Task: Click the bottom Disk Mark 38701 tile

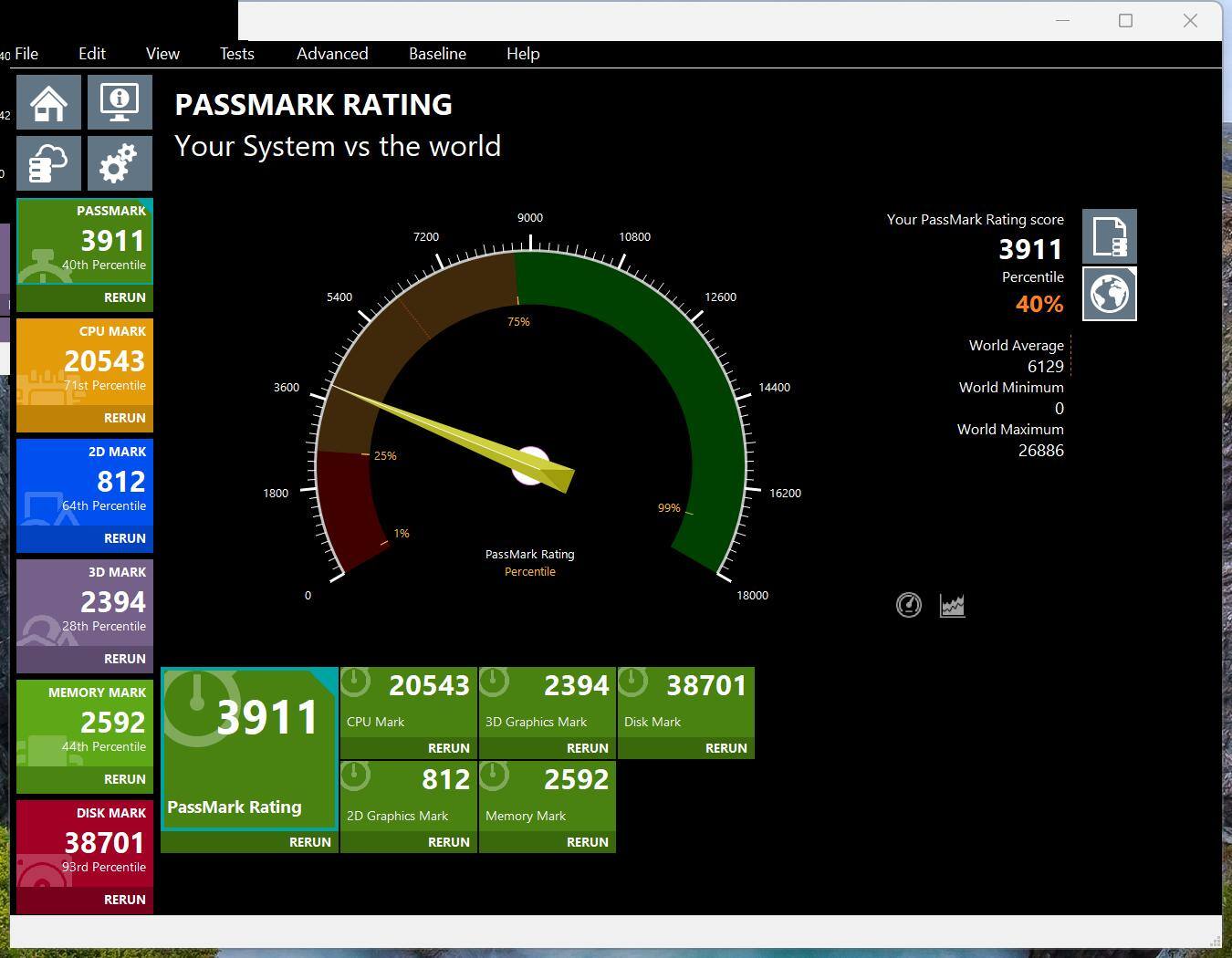Action: pyautogui.click(x=686, y=702)
